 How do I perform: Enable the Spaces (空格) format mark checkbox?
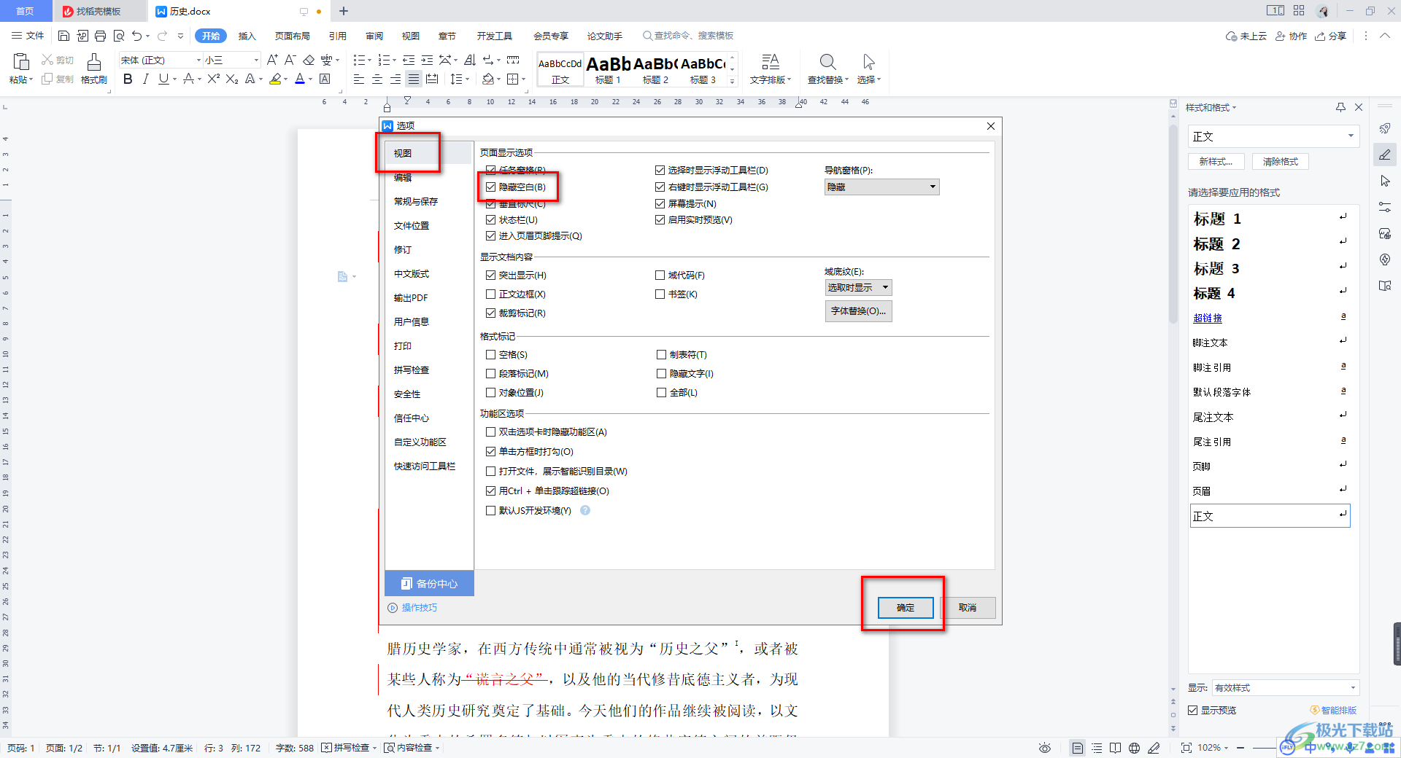coord(491,355)
